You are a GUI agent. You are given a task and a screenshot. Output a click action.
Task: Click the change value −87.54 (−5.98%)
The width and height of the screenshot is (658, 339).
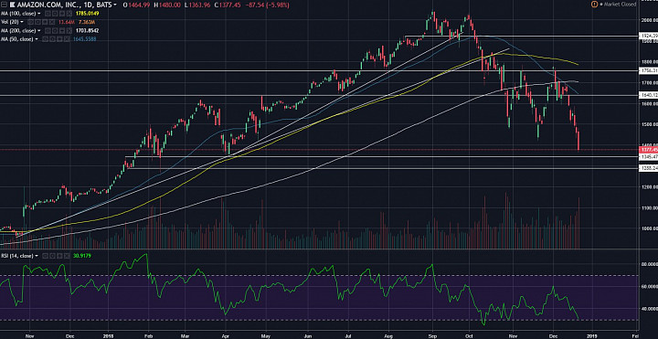tap(267, 5)
